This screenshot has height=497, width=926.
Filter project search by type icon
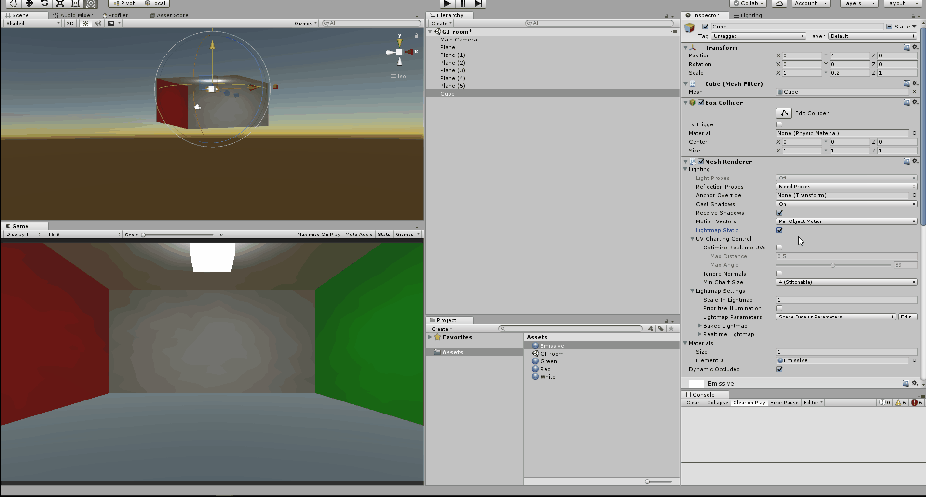click(x=651, y=329)
